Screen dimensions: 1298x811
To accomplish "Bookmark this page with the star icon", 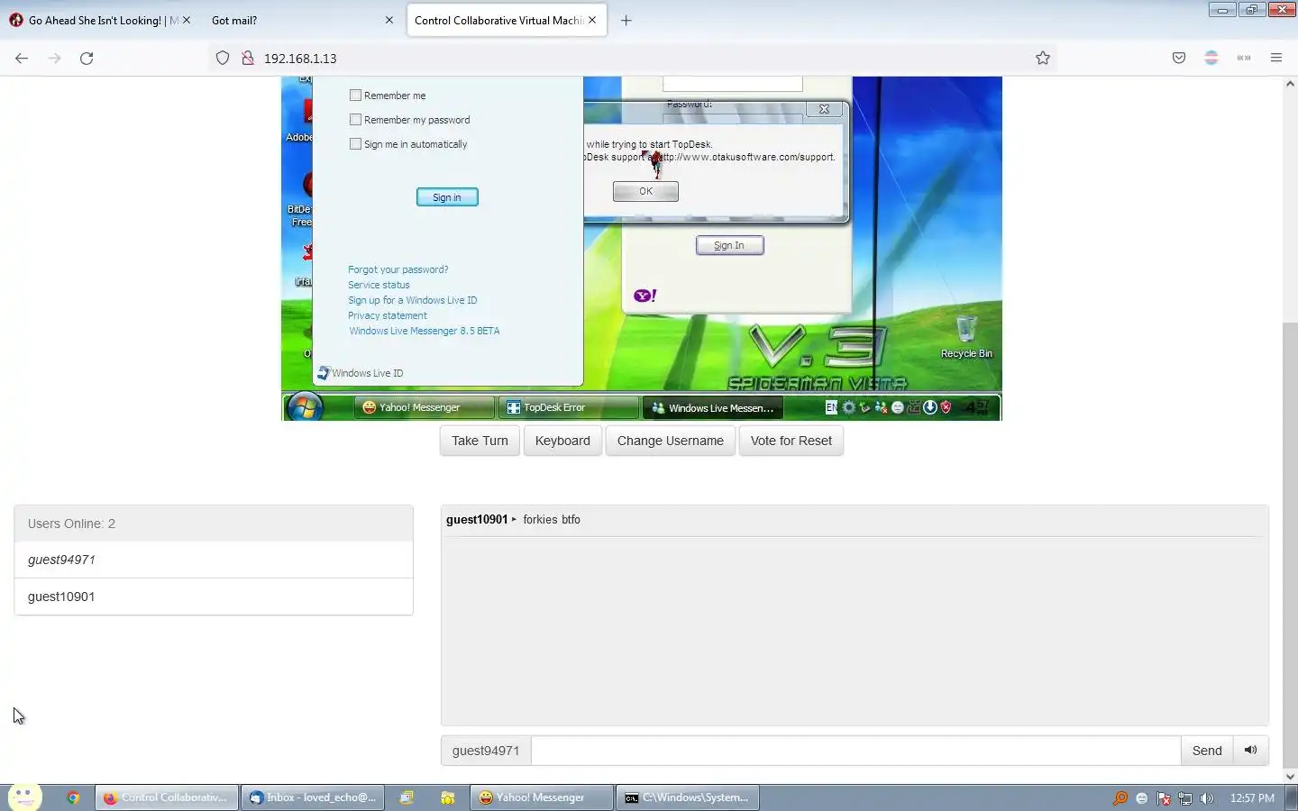I will [x=1043, y=59].
